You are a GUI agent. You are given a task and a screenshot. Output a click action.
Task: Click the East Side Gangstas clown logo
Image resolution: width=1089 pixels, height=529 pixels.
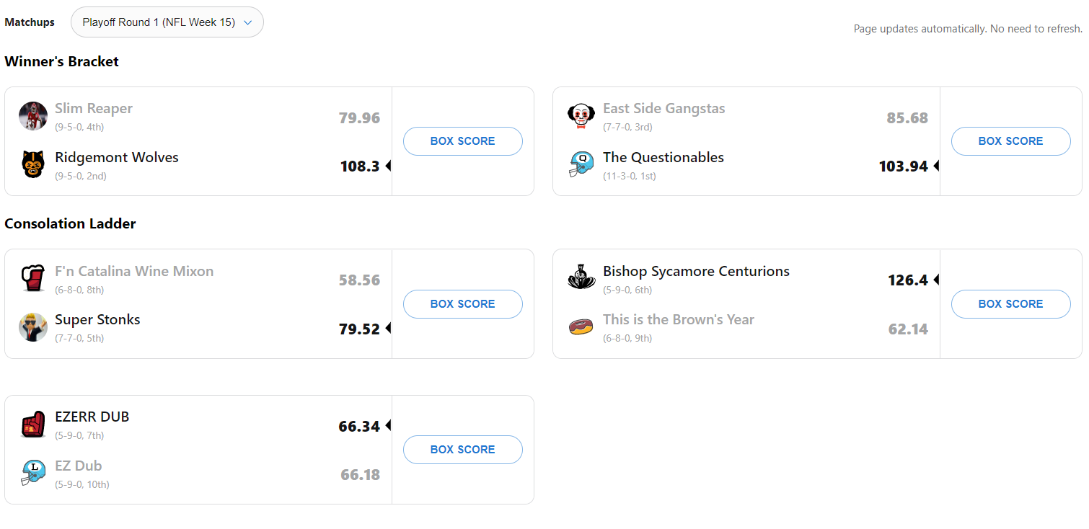click(x=581, y=116)
